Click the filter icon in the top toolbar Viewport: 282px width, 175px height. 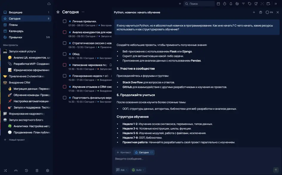coord(243,4)
